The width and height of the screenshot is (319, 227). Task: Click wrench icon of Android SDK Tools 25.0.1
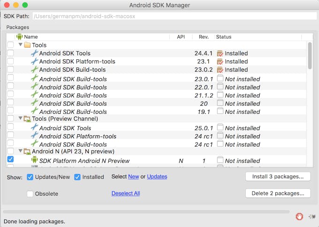pos(34,127)
